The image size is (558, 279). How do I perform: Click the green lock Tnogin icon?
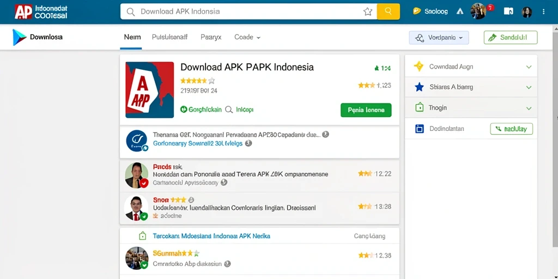coord(420,107)
